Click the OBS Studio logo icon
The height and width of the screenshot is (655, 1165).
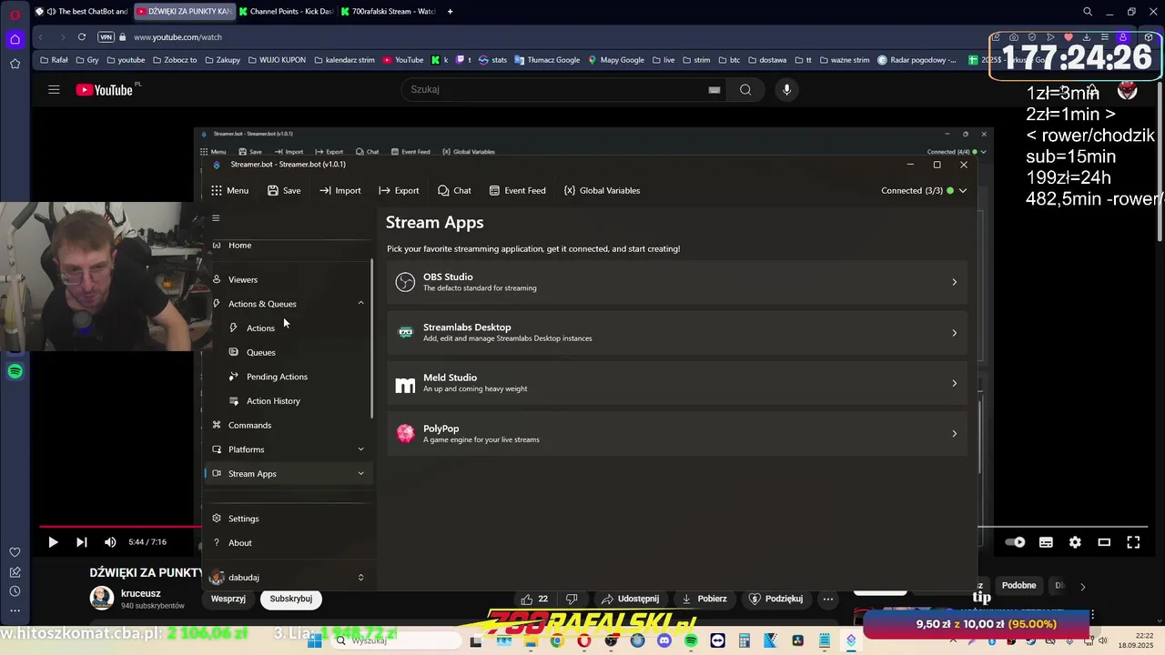click(405, 282)
